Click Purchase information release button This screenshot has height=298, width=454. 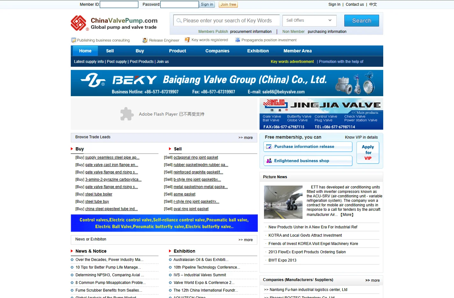(x=308, y=147)
